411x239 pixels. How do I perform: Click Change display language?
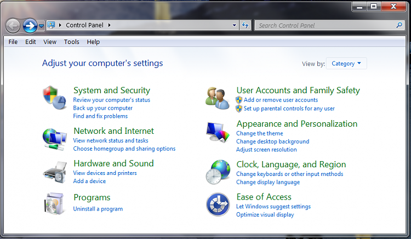(x=268, y=182)
